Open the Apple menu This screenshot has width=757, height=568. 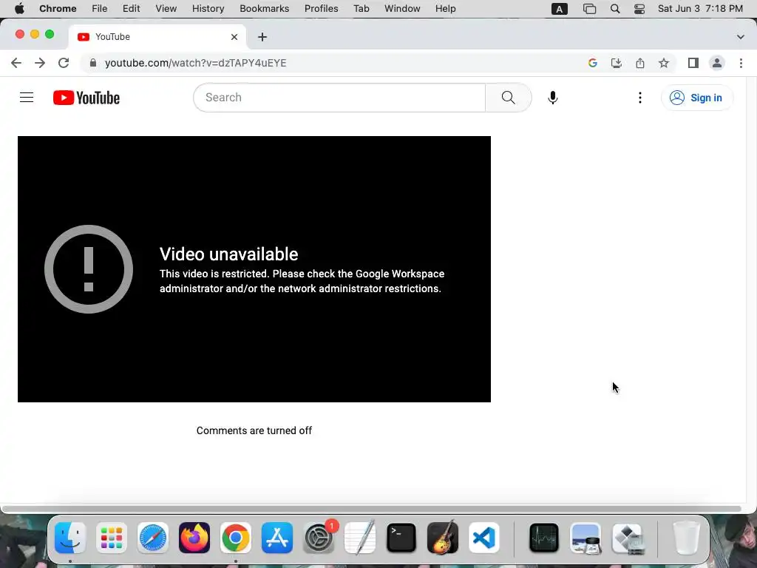point(19,9)
